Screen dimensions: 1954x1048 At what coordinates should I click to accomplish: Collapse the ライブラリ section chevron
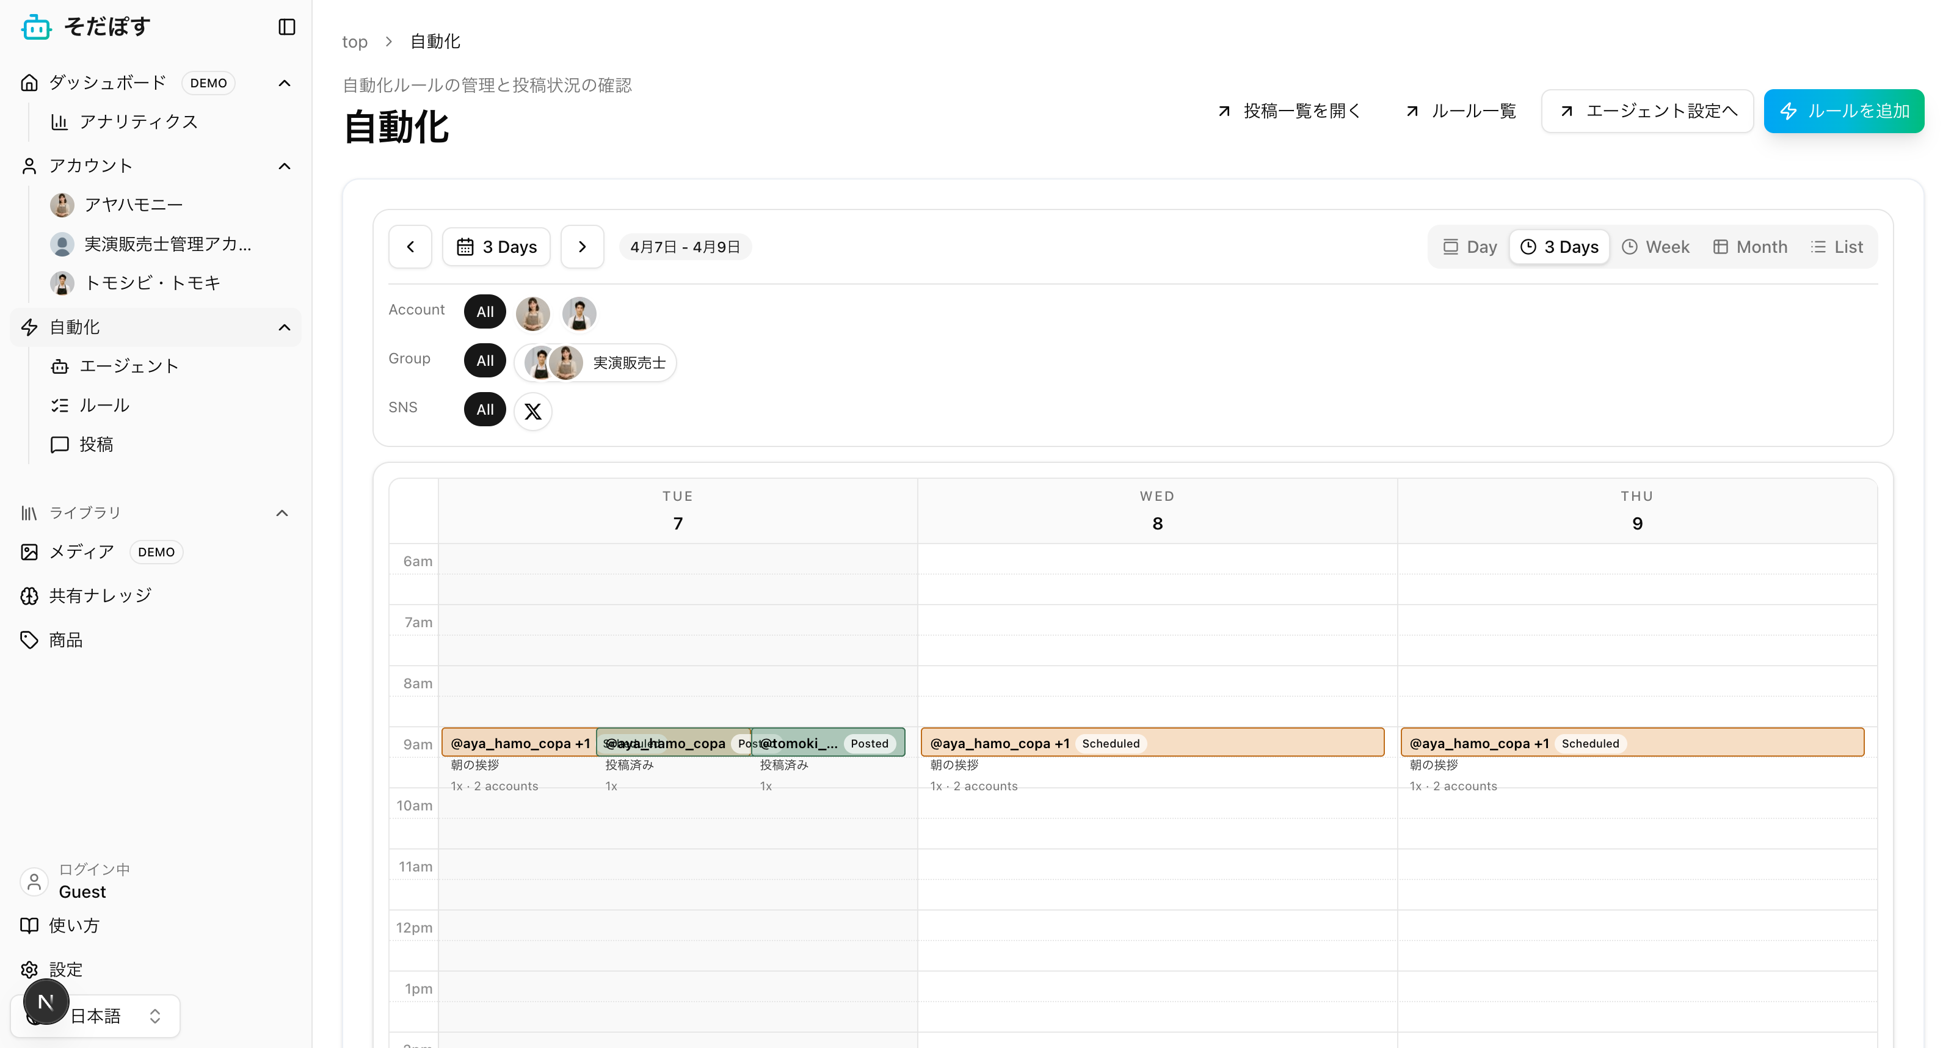pos(282,513)
